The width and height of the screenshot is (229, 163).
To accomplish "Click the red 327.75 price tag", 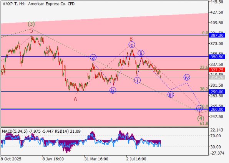I will point(217,70).
